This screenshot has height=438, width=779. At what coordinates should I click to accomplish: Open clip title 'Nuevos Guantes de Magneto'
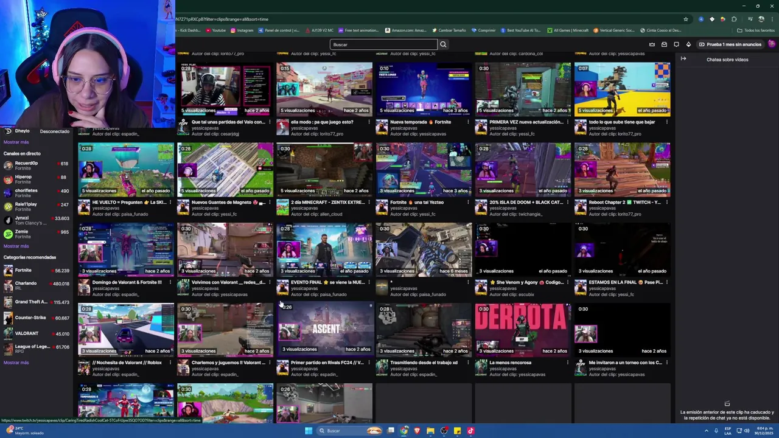228,203
